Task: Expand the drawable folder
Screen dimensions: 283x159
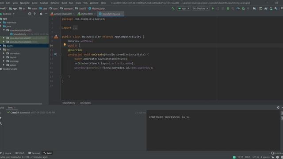Action: tap(4, 53)
